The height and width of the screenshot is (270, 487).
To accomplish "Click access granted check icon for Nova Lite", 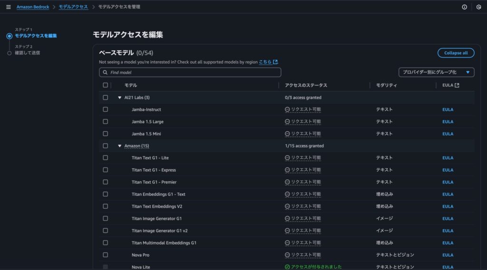I will 287,267.
